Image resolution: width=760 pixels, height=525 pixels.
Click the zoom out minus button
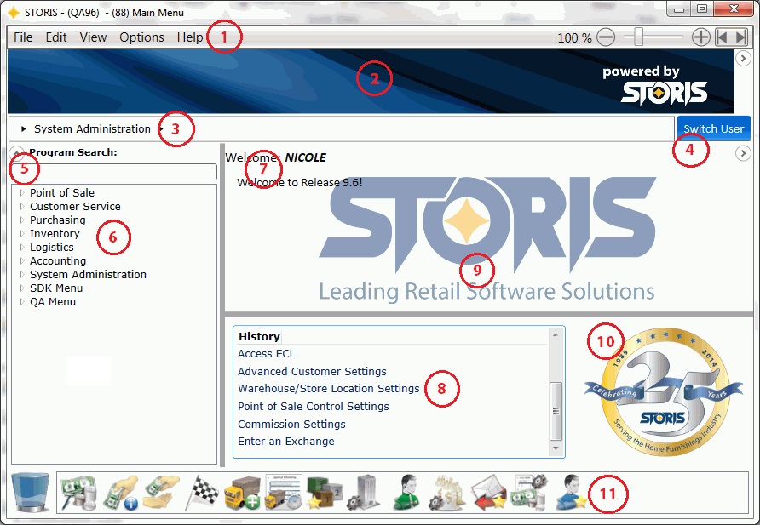(606, 37)
